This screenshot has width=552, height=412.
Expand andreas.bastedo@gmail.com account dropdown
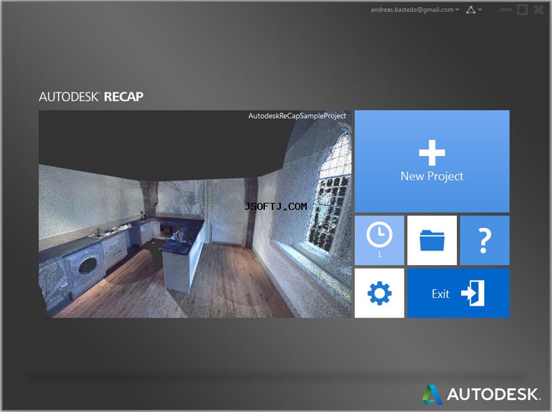click(x=415, y=10)
